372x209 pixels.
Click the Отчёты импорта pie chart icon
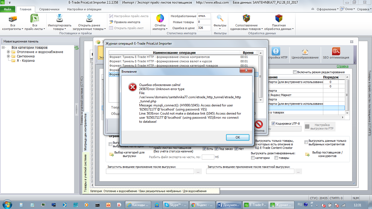pyautogui.click(x=160, y=19)
